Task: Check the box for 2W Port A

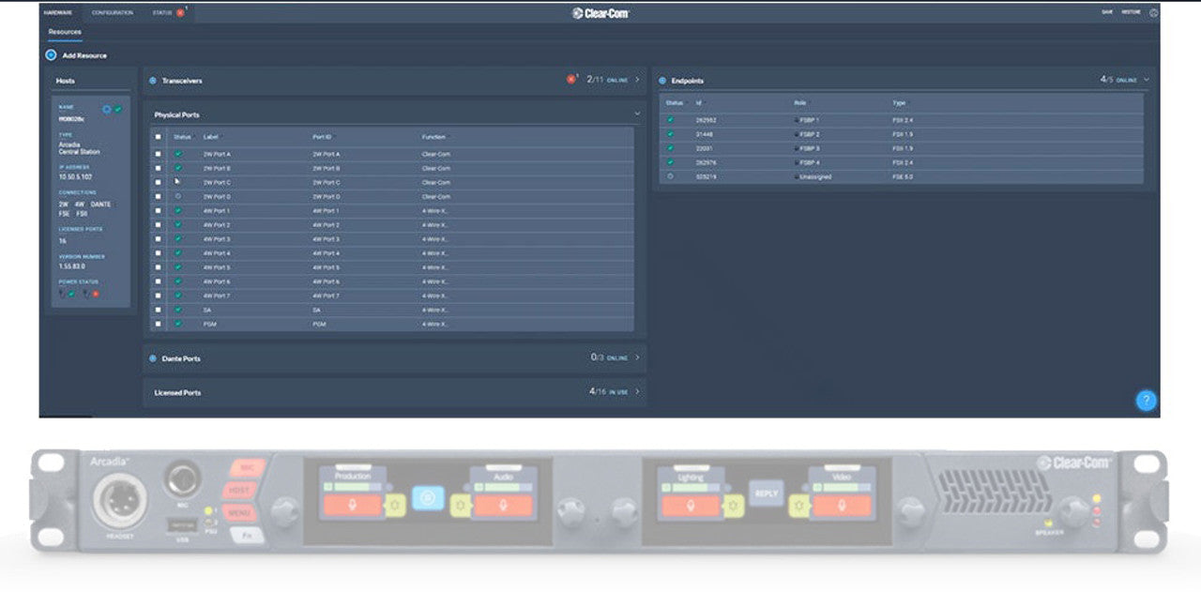Action: 158,153
